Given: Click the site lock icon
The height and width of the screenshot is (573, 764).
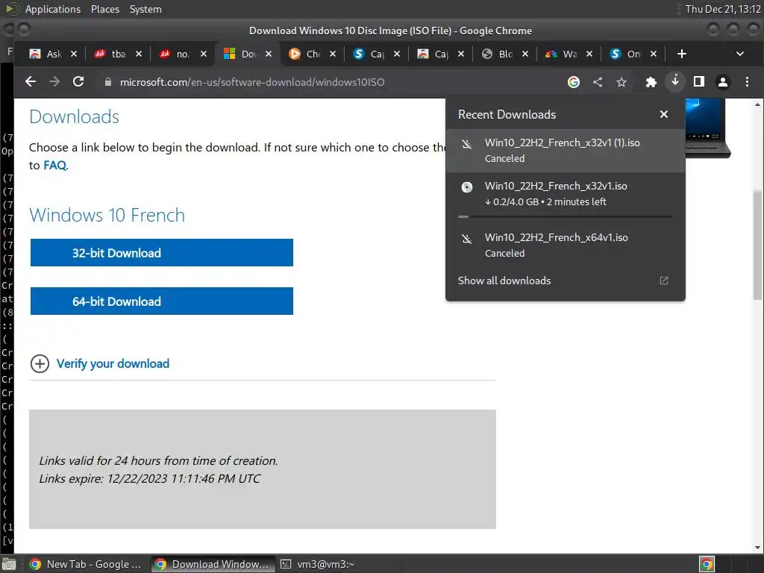Looking at the screenshot, I should [x=108, y=82].
